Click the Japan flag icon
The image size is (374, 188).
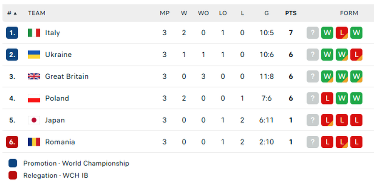[x=34, y=120]
